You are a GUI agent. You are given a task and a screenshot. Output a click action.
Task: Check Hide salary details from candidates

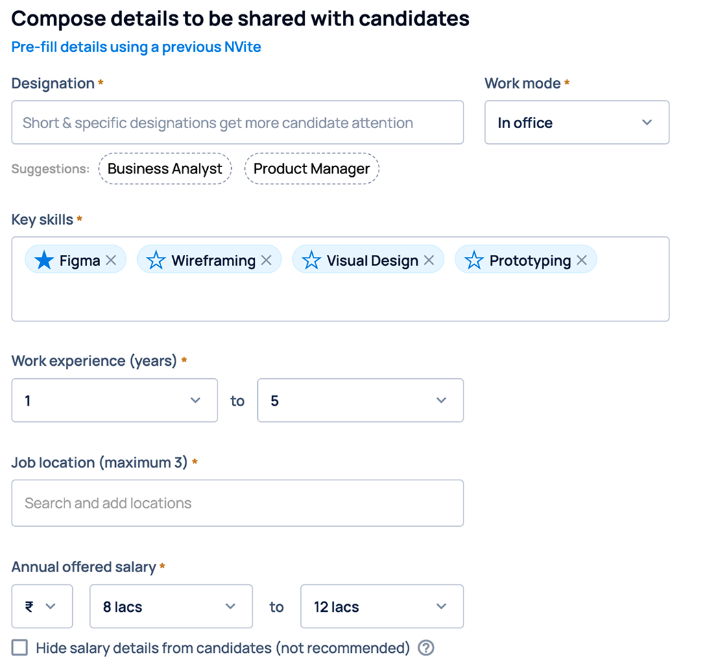coord(20,647)
